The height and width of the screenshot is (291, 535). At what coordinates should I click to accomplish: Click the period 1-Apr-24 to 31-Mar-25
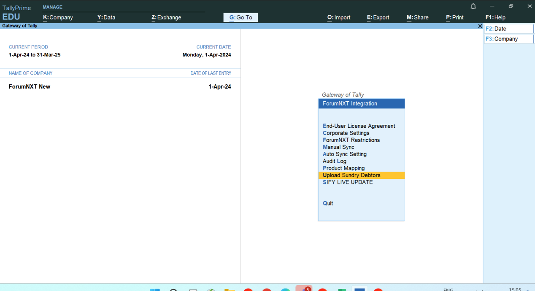pyautogui.click(x=35, y=55)
